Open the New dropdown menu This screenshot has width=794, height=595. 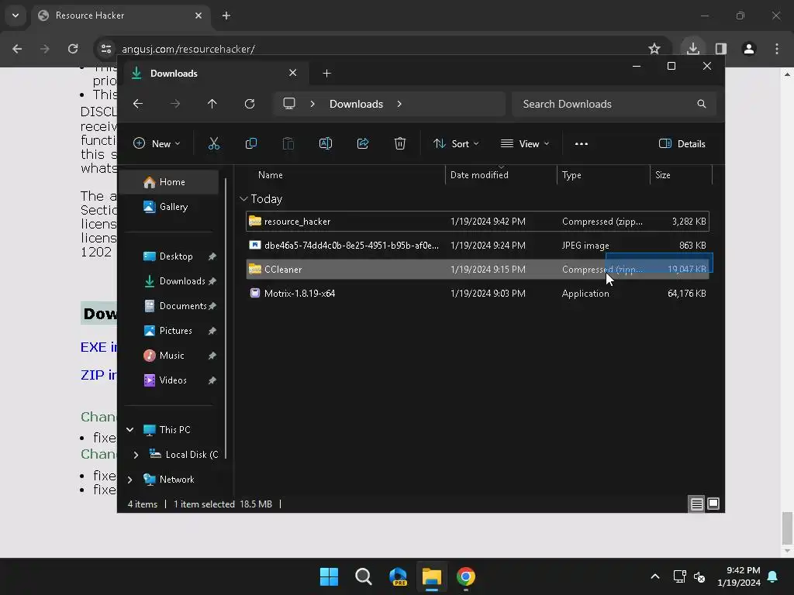click(x=157, y=143)
